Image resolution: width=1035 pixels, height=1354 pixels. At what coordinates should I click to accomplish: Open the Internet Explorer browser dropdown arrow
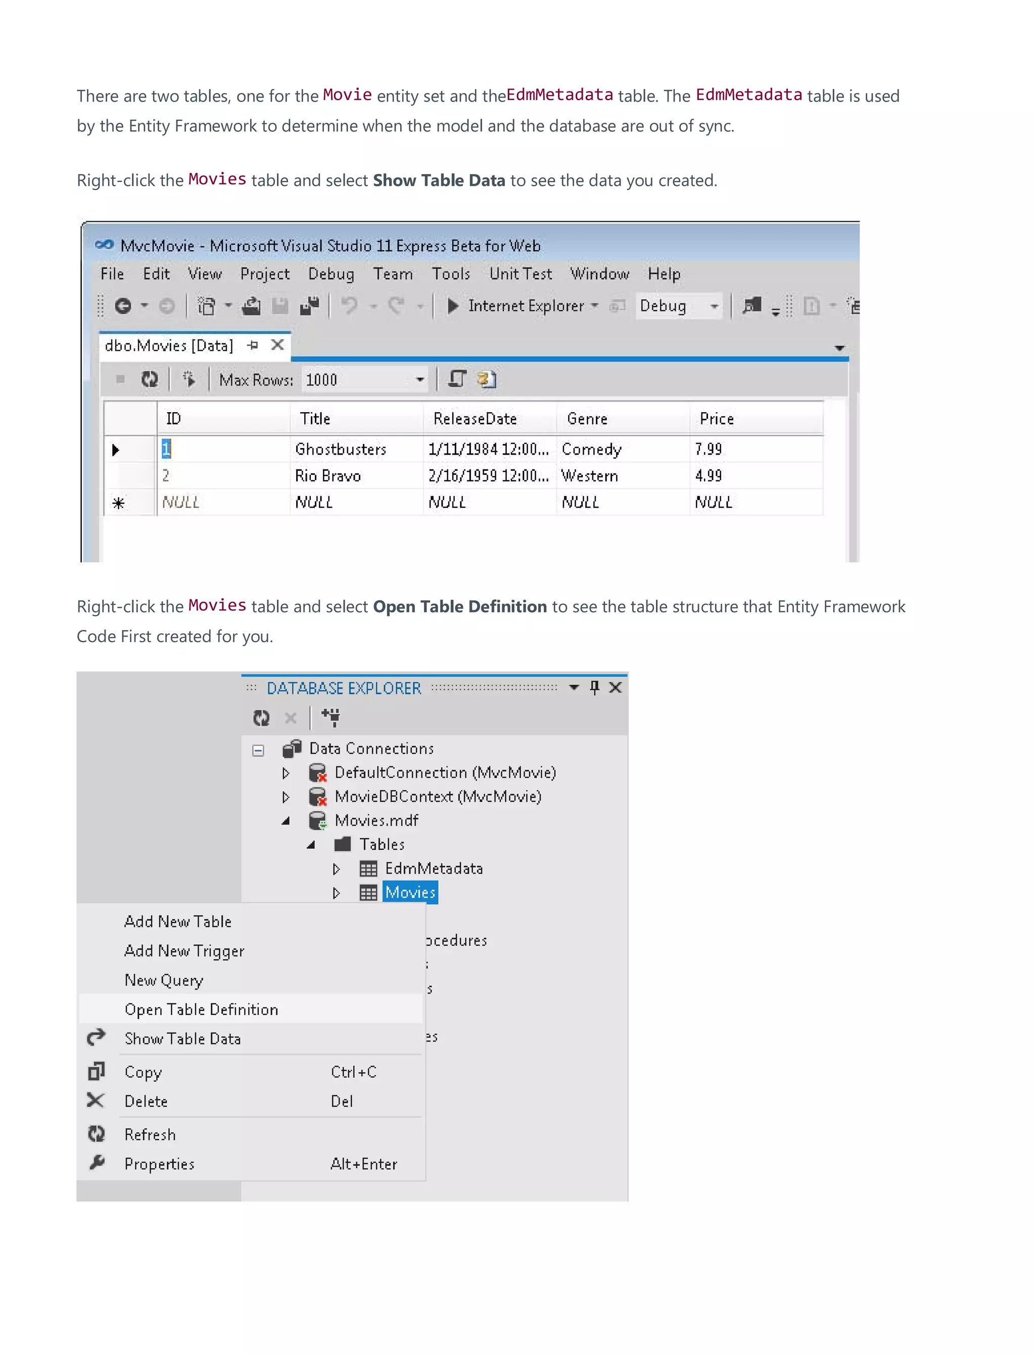(594, 305)
